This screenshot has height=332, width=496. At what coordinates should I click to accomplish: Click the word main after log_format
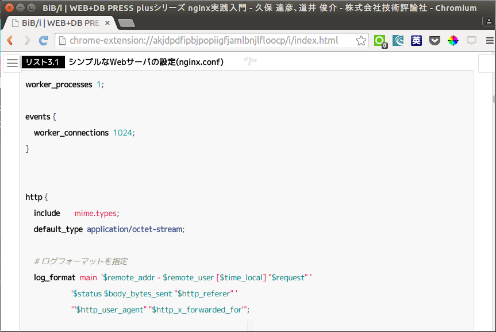(x=89, y=277)
